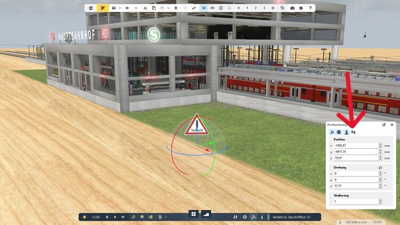This screenshot has width=400, height=225.
Task: Close the Positionierung panel
Action: click(392, 125)
